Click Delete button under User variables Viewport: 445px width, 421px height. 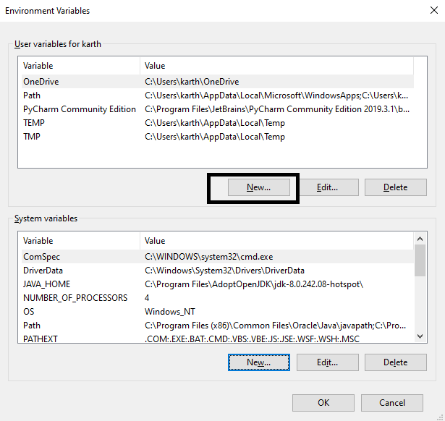click(396, 187)
